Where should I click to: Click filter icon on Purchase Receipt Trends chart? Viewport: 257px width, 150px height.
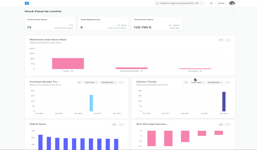(79, 82)
